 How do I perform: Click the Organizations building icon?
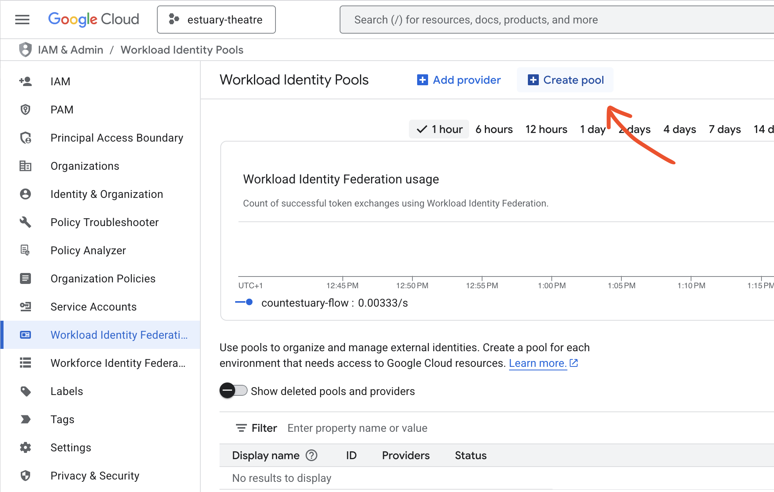click(x=25, y=166)
